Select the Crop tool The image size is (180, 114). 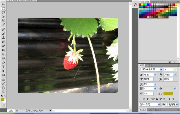pos(3,21)
